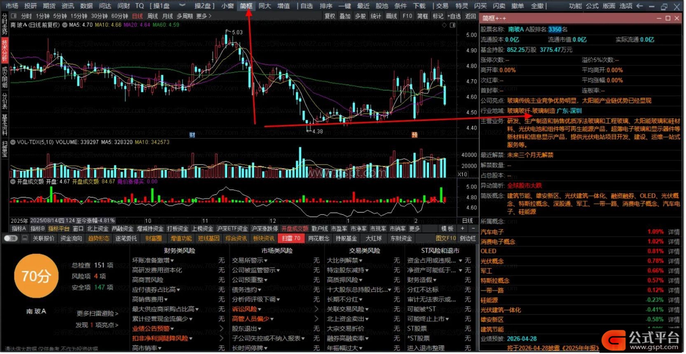Screen dimensions: 686x354
Task: Click the 2026-04-28 performance forecast date
Action: tap(522, 339)
